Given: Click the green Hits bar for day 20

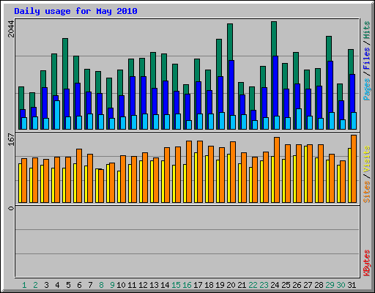Looking at the screenshot, I should coord(230,42).
